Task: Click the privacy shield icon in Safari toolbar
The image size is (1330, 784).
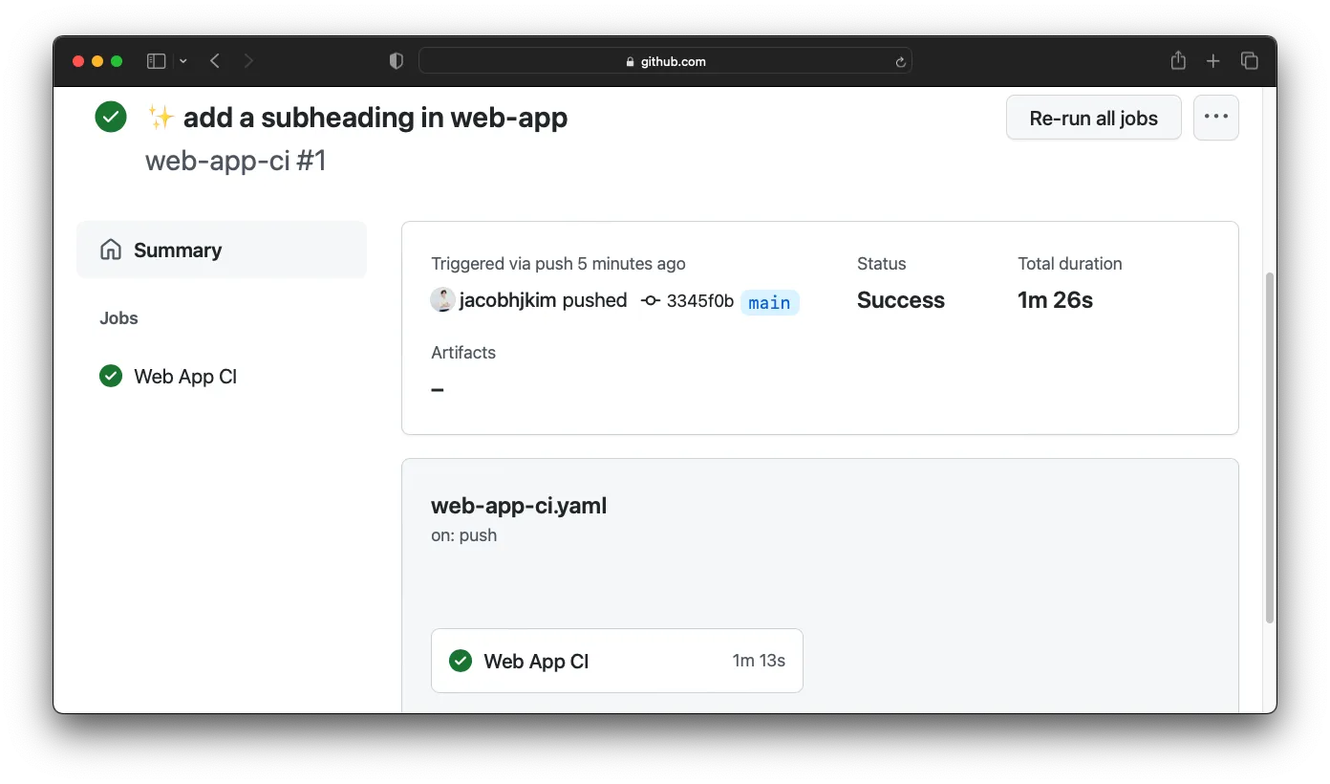Action: click(396, 60)
